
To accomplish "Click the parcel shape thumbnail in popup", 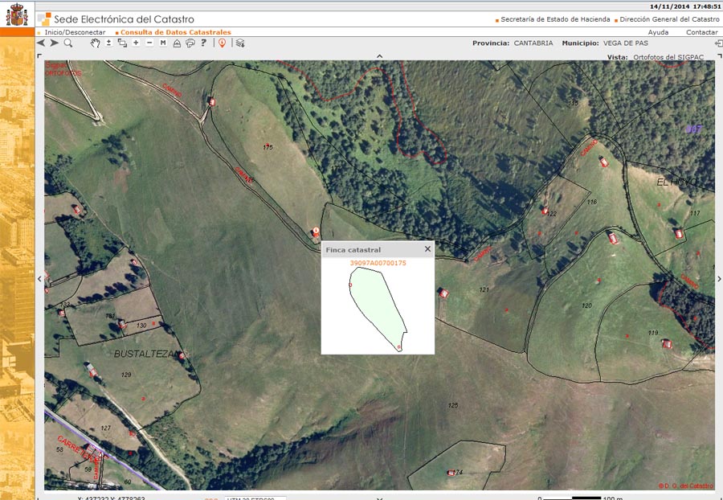I will tap(378, 309).
